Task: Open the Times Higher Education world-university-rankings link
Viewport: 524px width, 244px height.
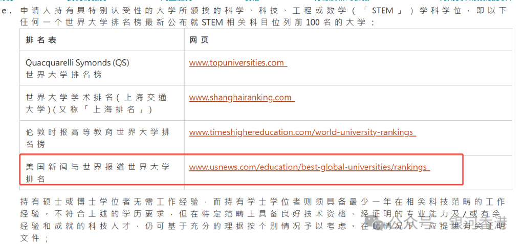Action: pos(302,132)
